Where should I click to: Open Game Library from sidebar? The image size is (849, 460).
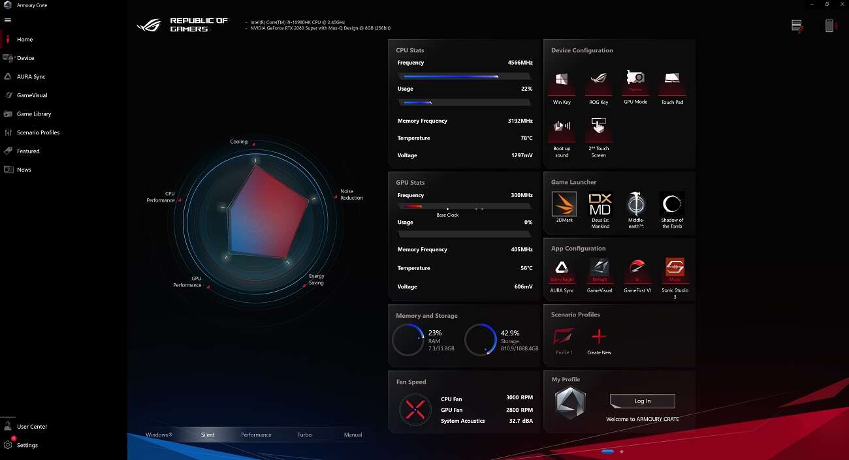(x=33, y=114)
